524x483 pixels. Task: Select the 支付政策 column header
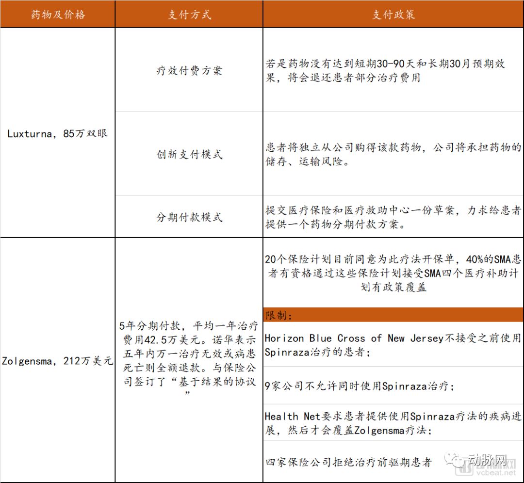393,15
